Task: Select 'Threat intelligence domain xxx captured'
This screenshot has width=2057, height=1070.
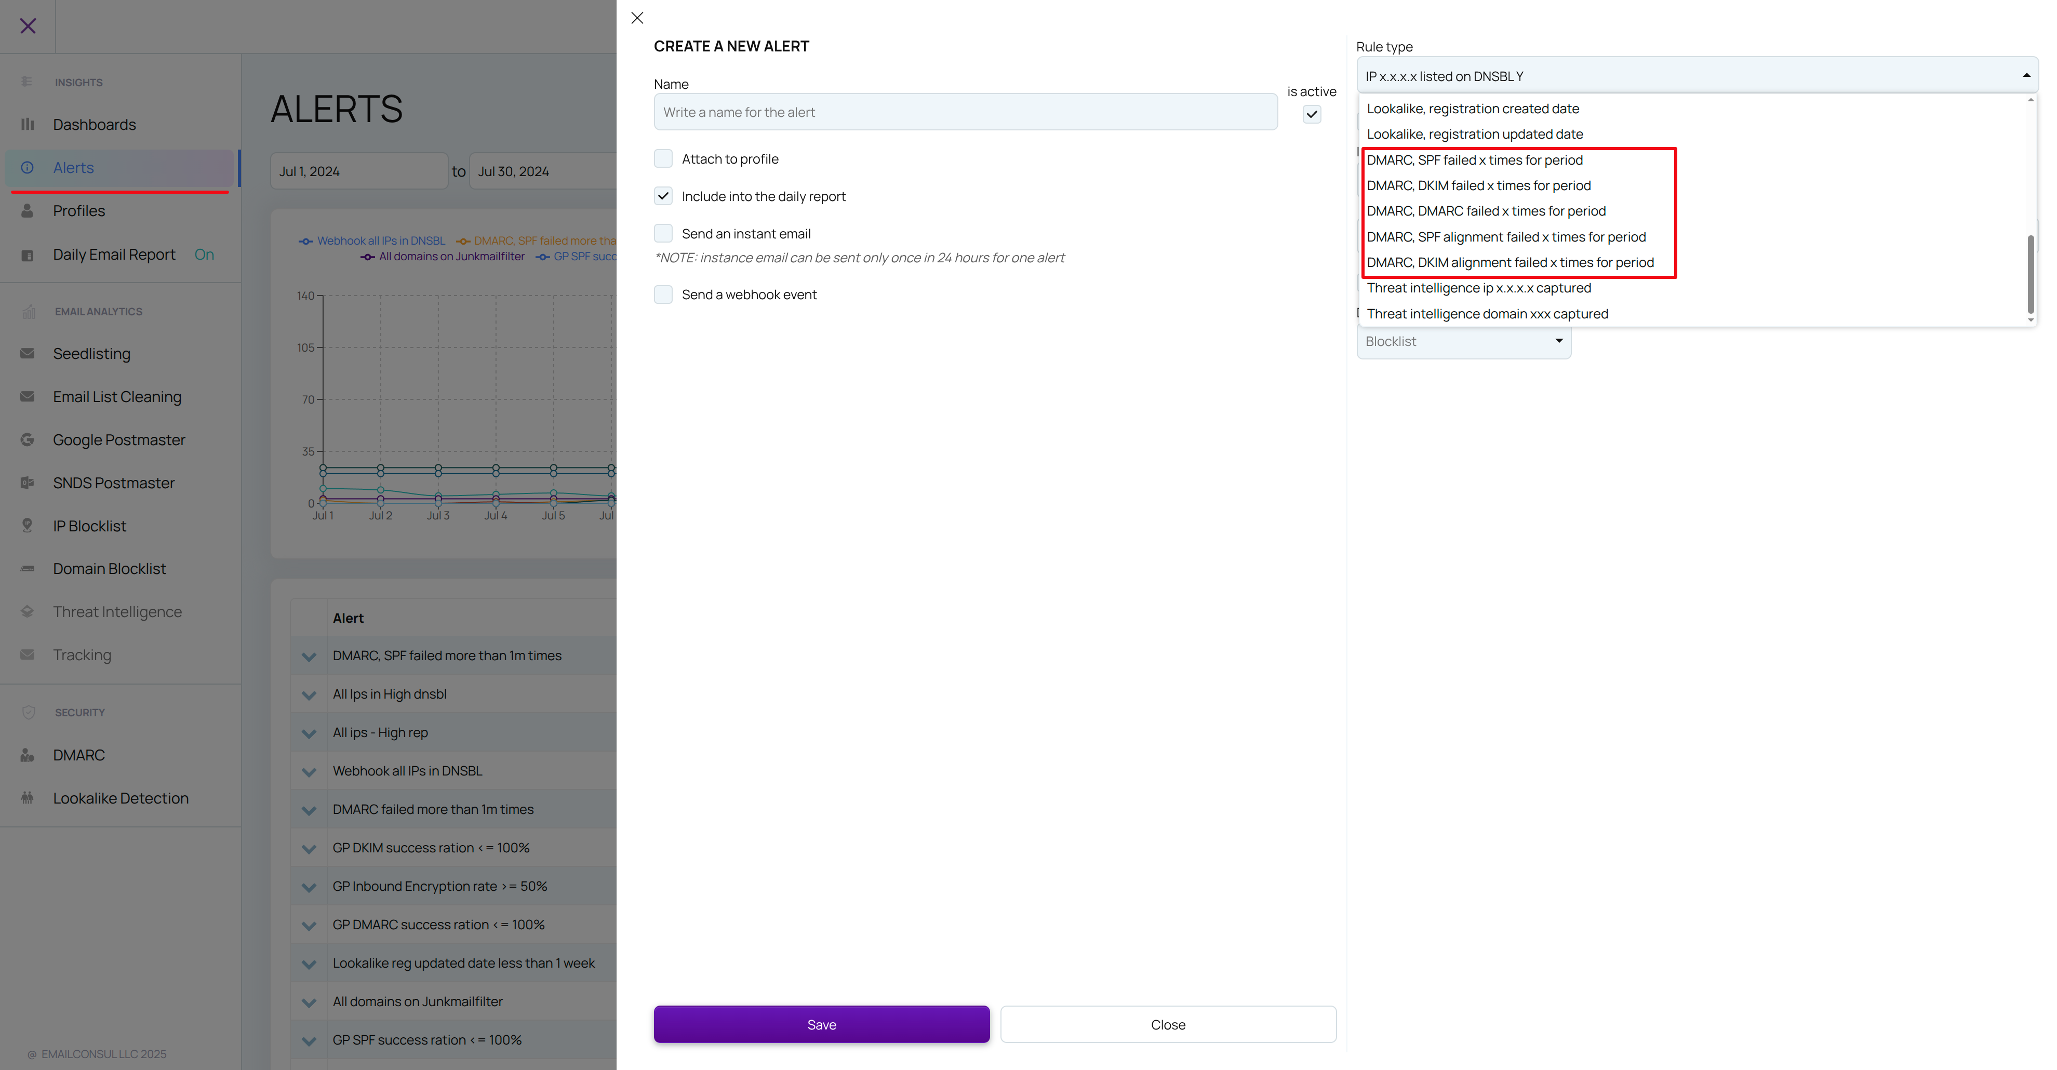Action: [1487, 314]
